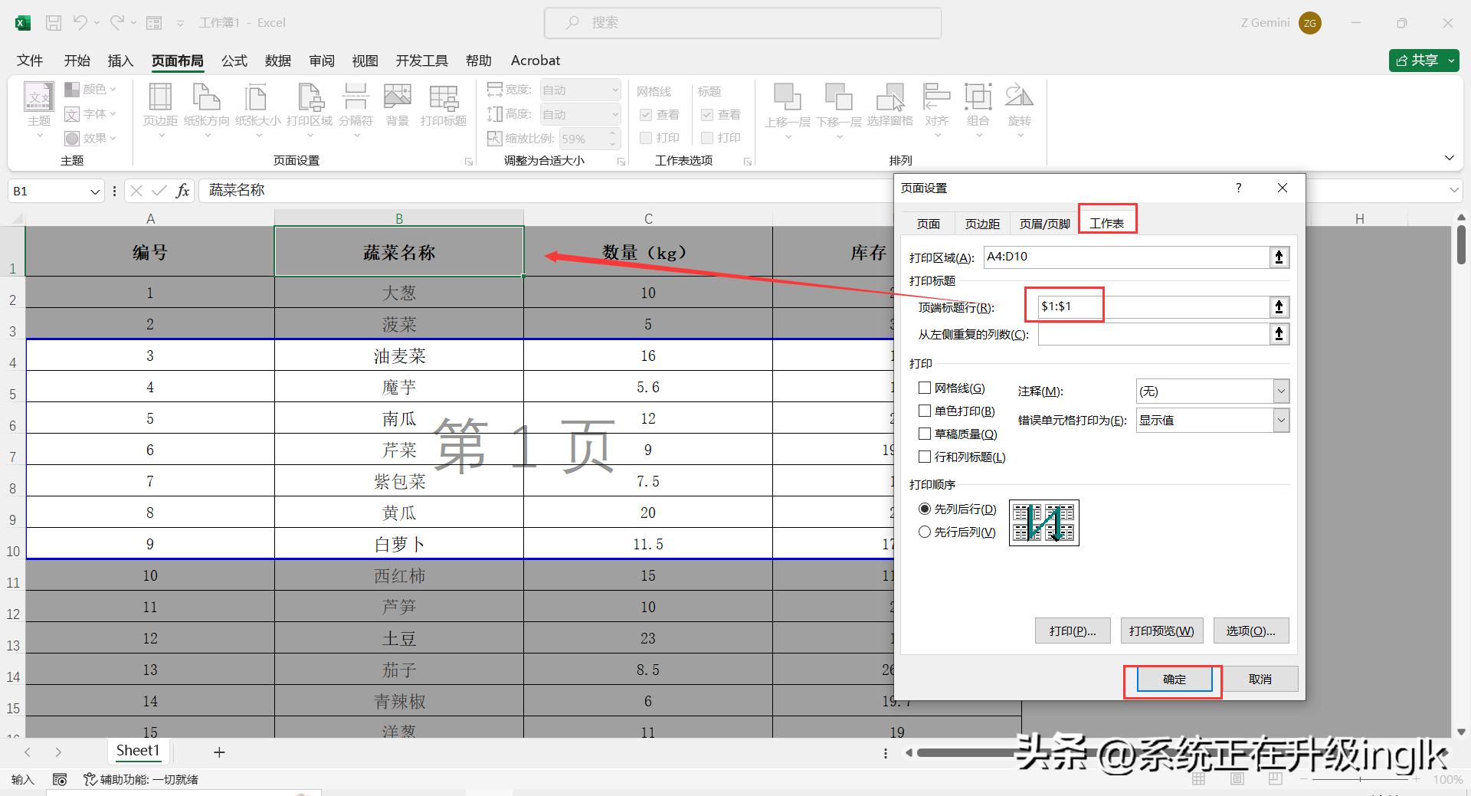The height and width of the screenshot is (796, 1471).
Task: Click the 打印区域 input field
Action: 1125,257
